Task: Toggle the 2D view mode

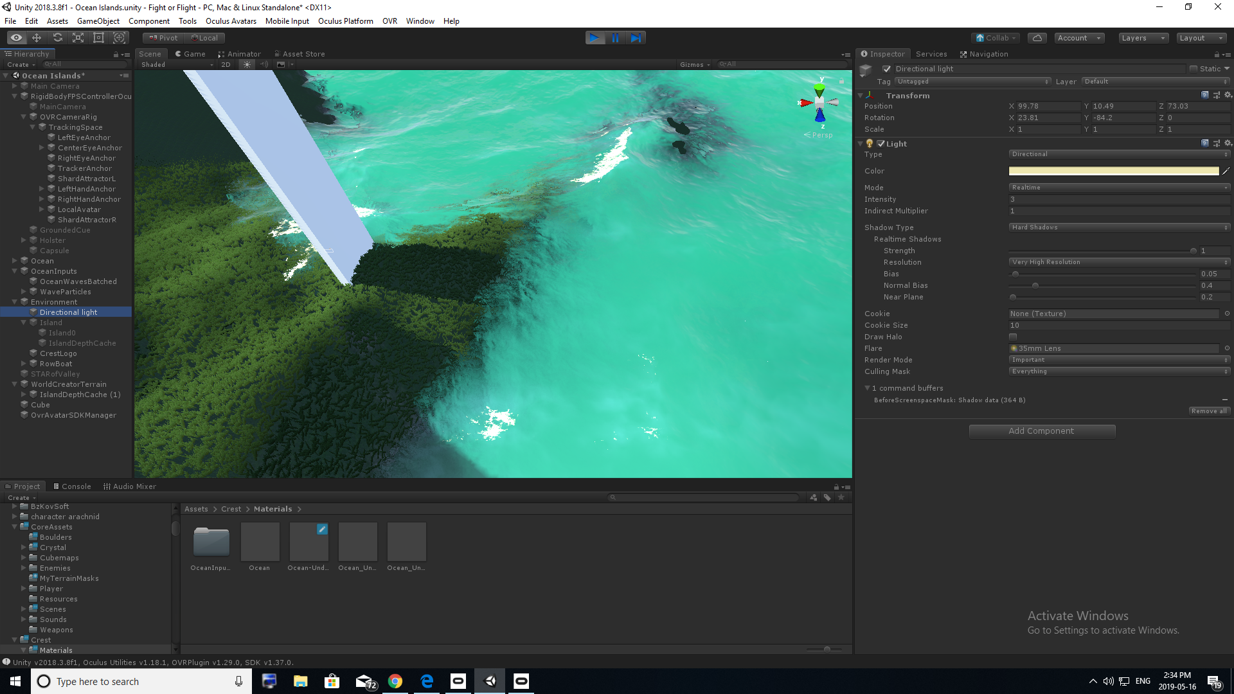Action: (x=226, y=64)
